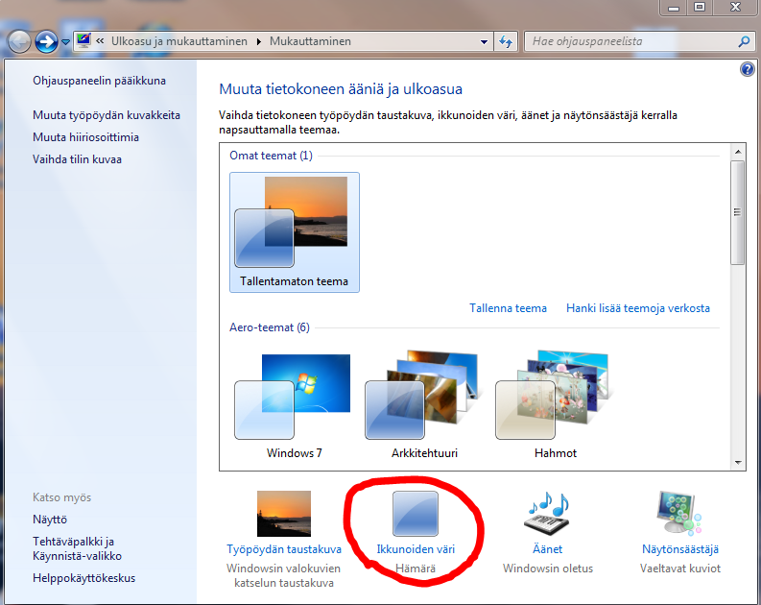
Task: Click the search magnifier icon
Action: [x=744, y=41]
